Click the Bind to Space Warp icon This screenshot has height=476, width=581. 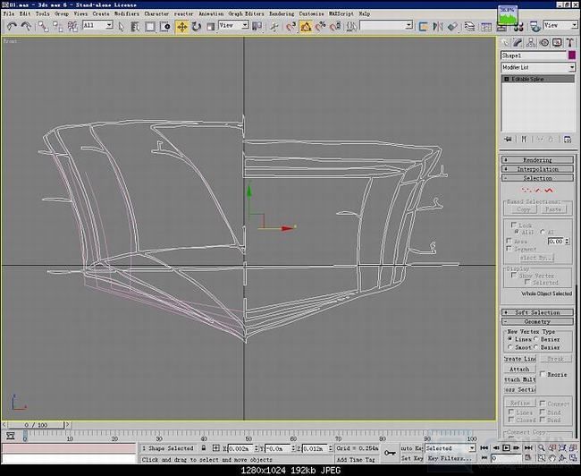[x=72, y=26]
